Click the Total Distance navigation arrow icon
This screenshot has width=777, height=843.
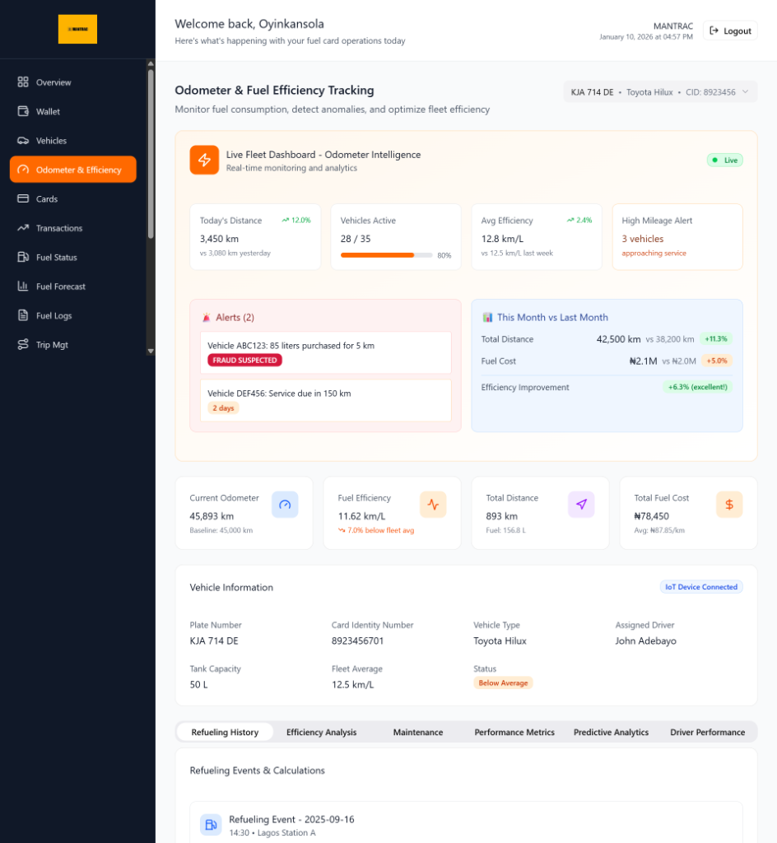[x=581, y=505]
